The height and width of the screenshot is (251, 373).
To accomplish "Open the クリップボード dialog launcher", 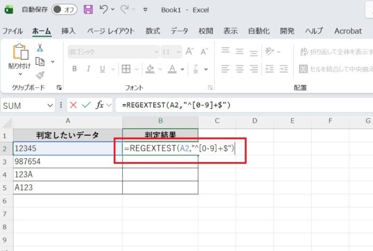I will coord(59,88).
